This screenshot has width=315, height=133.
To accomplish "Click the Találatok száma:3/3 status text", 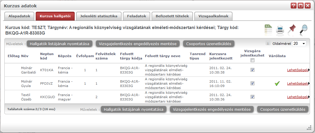I will coord(31,110).
